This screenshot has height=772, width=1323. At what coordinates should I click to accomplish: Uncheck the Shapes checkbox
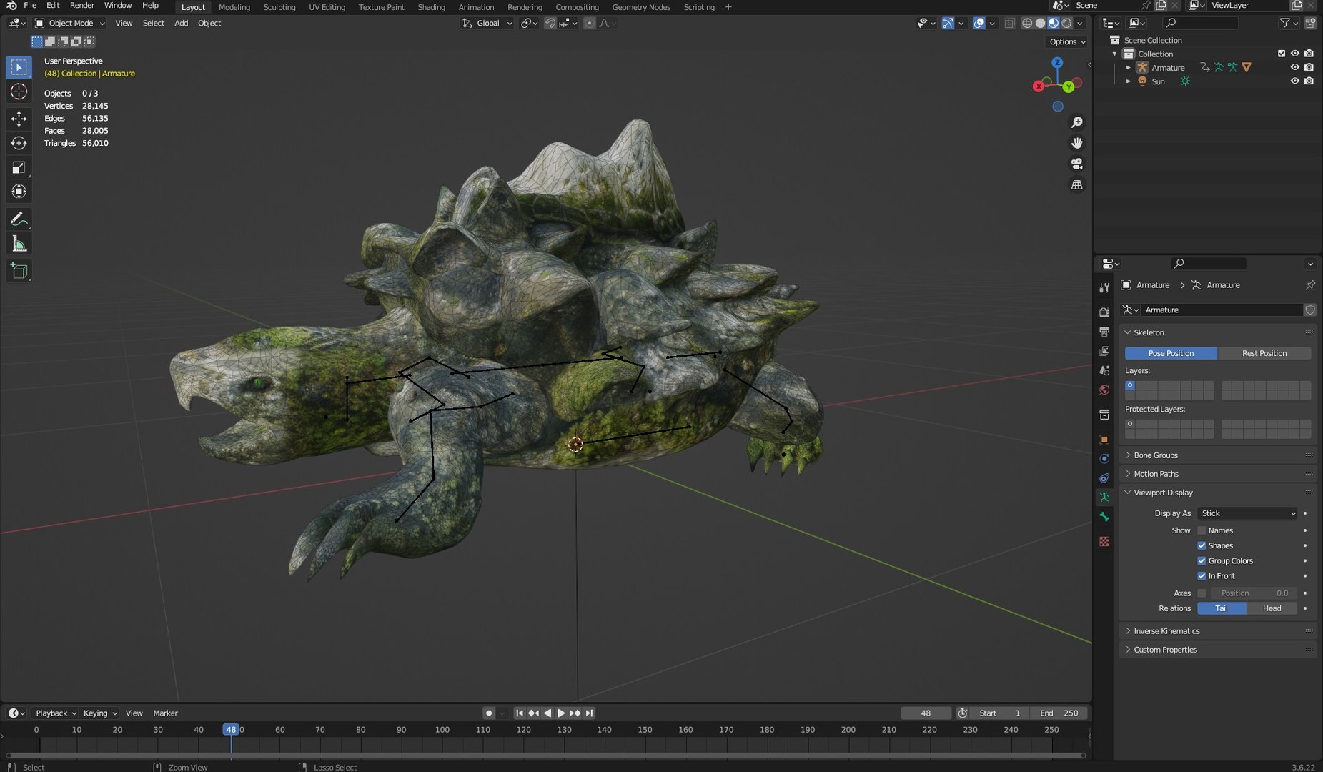click(1201, 545)
